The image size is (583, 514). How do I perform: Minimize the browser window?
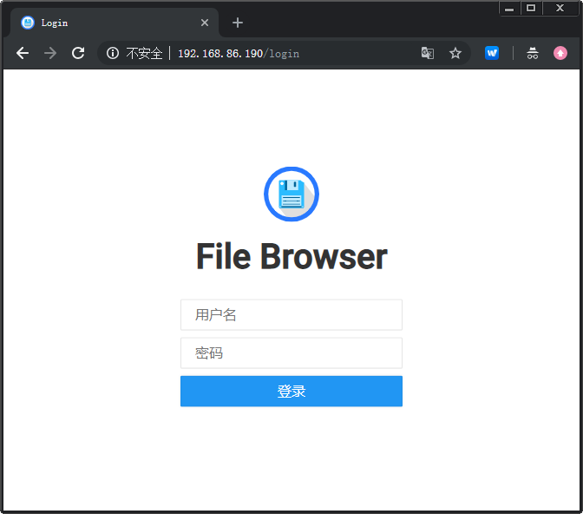point(509,8)
